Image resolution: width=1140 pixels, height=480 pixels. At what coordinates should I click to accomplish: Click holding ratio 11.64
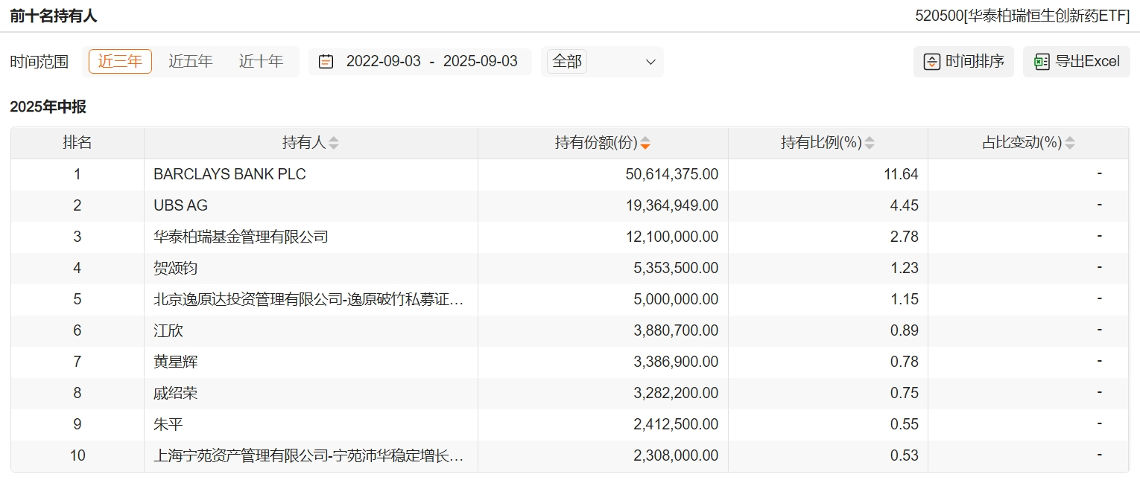(x=902, y=174)
